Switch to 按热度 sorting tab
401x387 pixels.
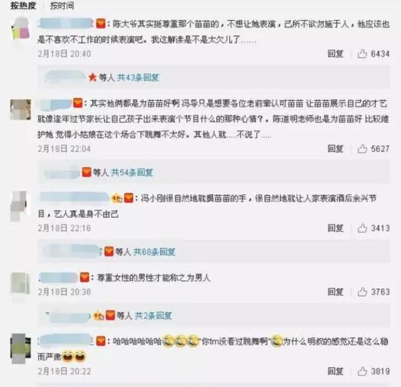pos(23,5)
